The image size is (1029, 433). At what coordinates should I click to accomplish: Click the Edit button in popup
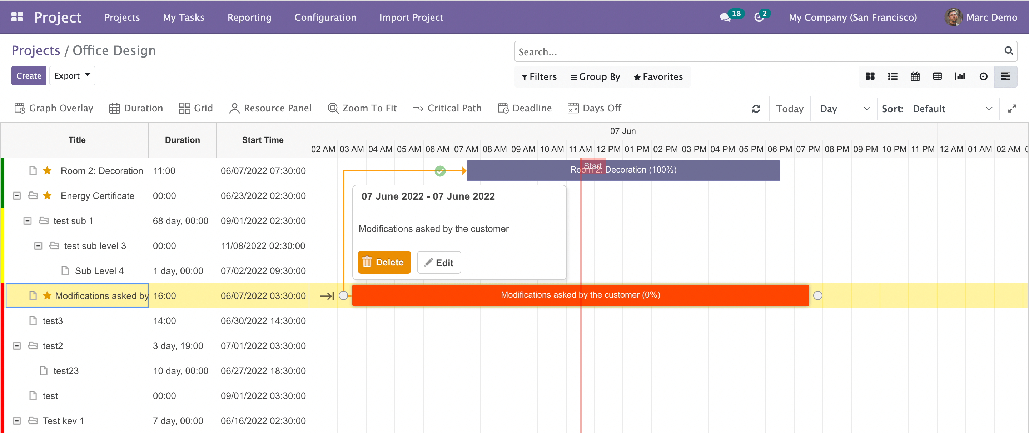pos(439,263)
